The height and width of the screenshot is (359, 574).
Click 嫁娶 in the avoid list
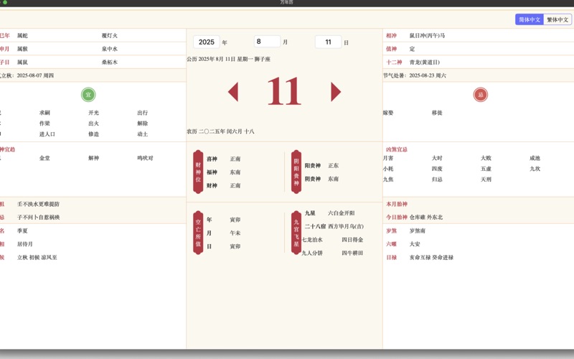tap(388, 113)
